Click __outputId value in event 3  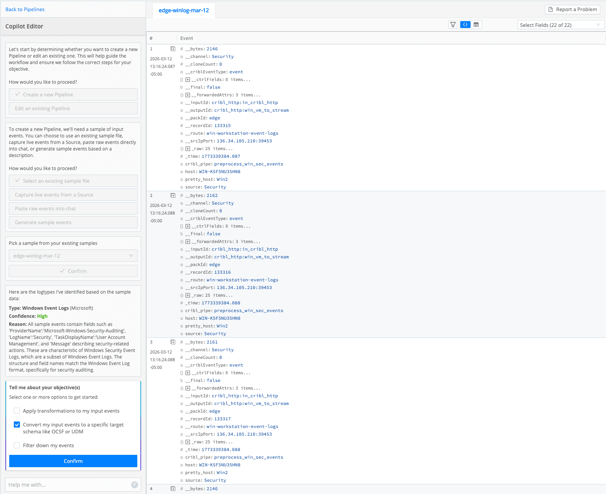(252, 403)
